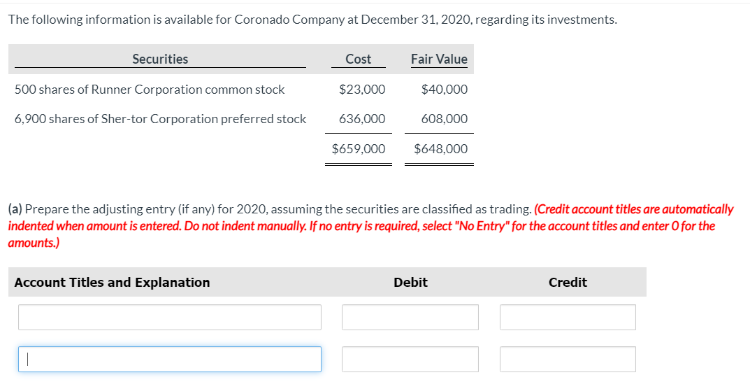Click the 608,000 fair value amount

point(445,119)
